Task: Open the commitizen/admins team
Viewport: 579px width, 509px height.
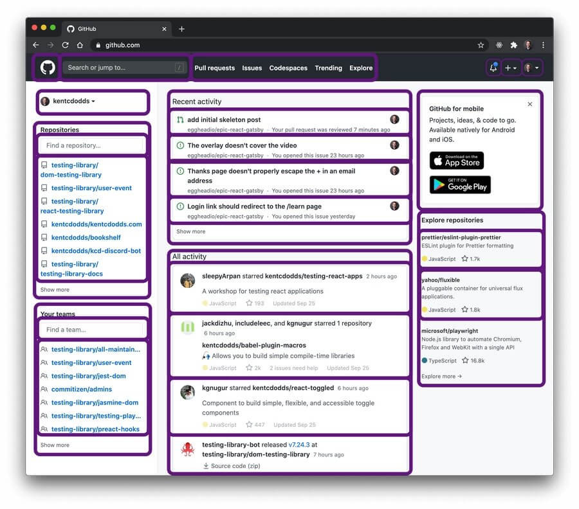Action: [81, 389]
